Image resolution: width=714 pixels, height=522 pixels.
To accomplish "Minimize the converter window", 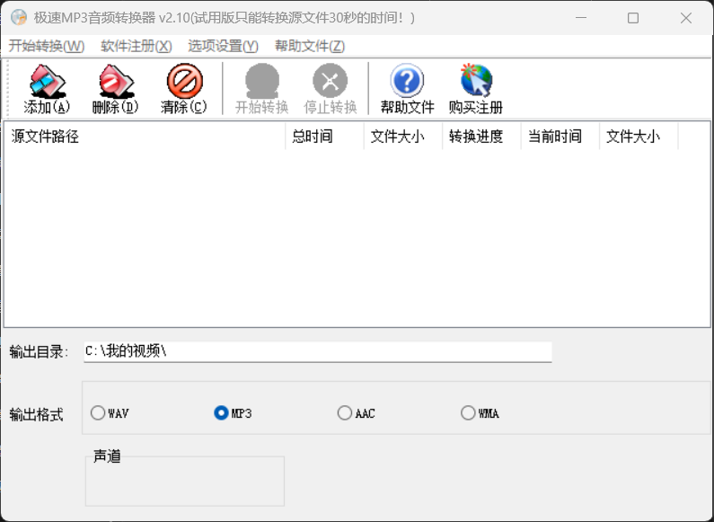I will point(580,18).
